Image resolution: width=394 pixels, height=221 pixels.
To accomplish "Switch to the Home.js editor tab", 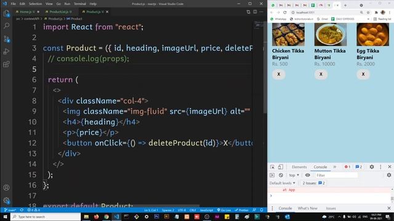I will 27,12.
